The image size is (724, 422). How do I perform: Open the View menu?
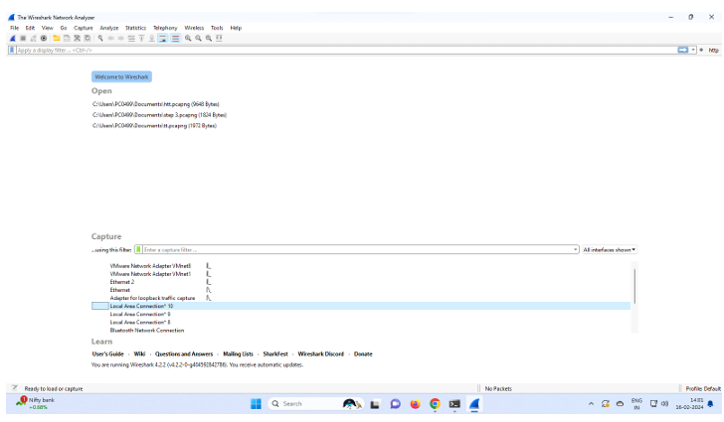[47, 28]
